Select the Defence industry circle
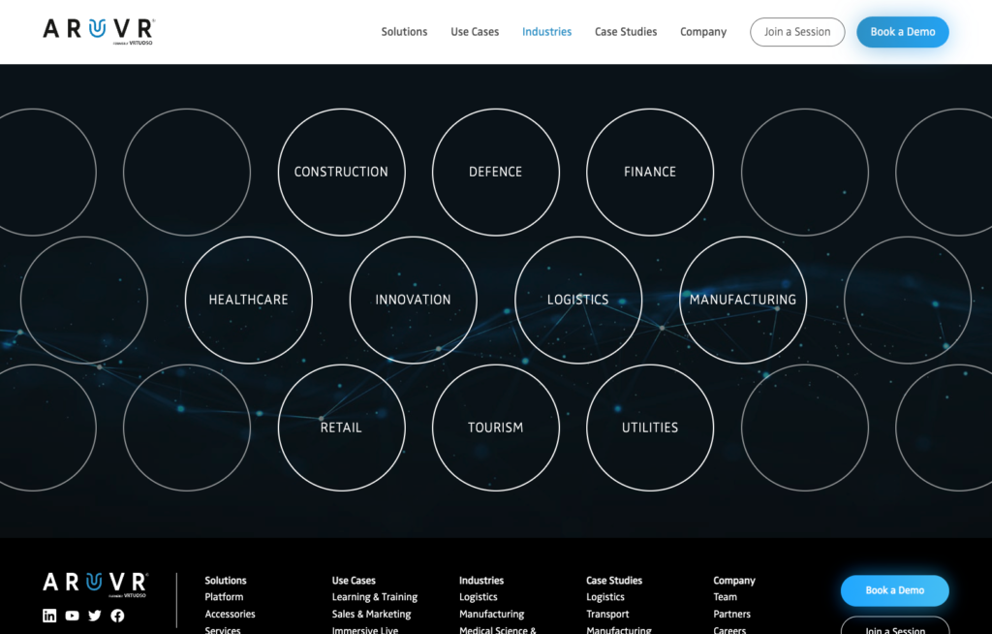This screenshot has height=634, width=992. pos(495,172)
